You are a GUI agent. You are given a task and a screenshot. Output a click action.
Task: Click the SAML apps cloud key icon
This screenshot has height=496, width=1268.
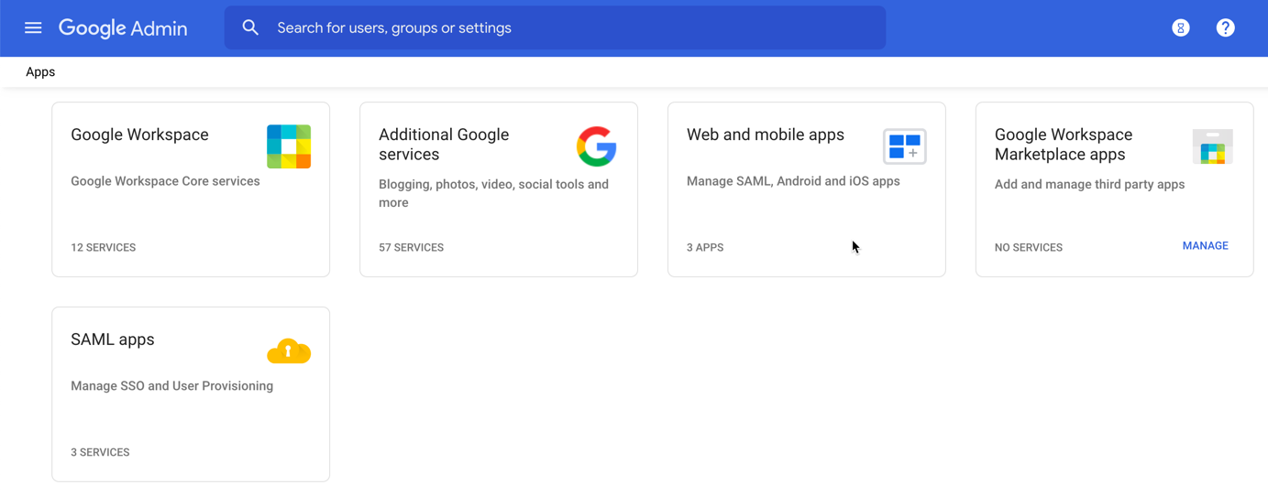tap(289, 351)
